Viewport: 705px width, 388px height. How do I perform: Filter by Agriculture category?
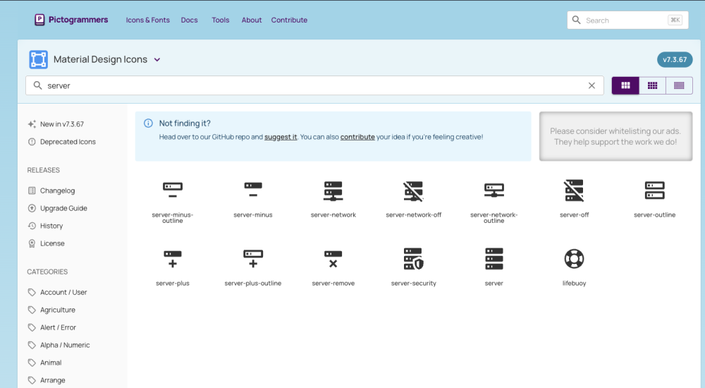click(51, 310)
